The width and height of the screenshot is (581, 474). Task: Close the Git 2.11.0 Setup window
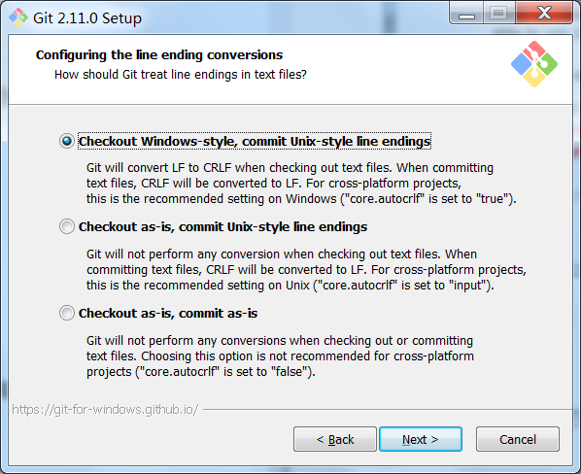coord(544,14)
